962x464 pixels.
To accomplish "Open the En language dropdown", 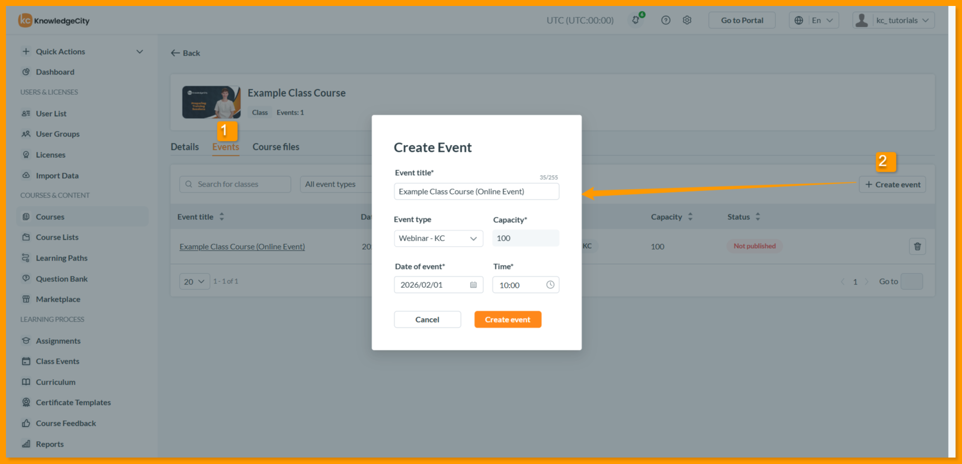I will pyautogui.click(x=814, y=20).
